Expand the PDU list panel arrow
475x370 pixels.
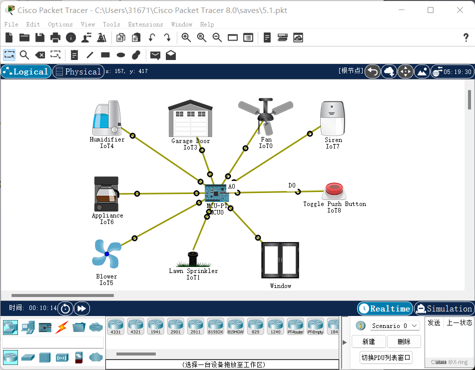coord(345,342)
